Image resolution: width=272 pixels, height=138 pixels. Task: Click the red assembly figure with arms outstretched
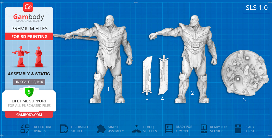click(x=21, y=56)
